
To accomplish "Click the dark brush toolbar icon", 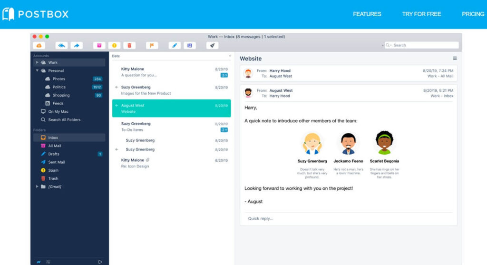I will pos(213,45).
